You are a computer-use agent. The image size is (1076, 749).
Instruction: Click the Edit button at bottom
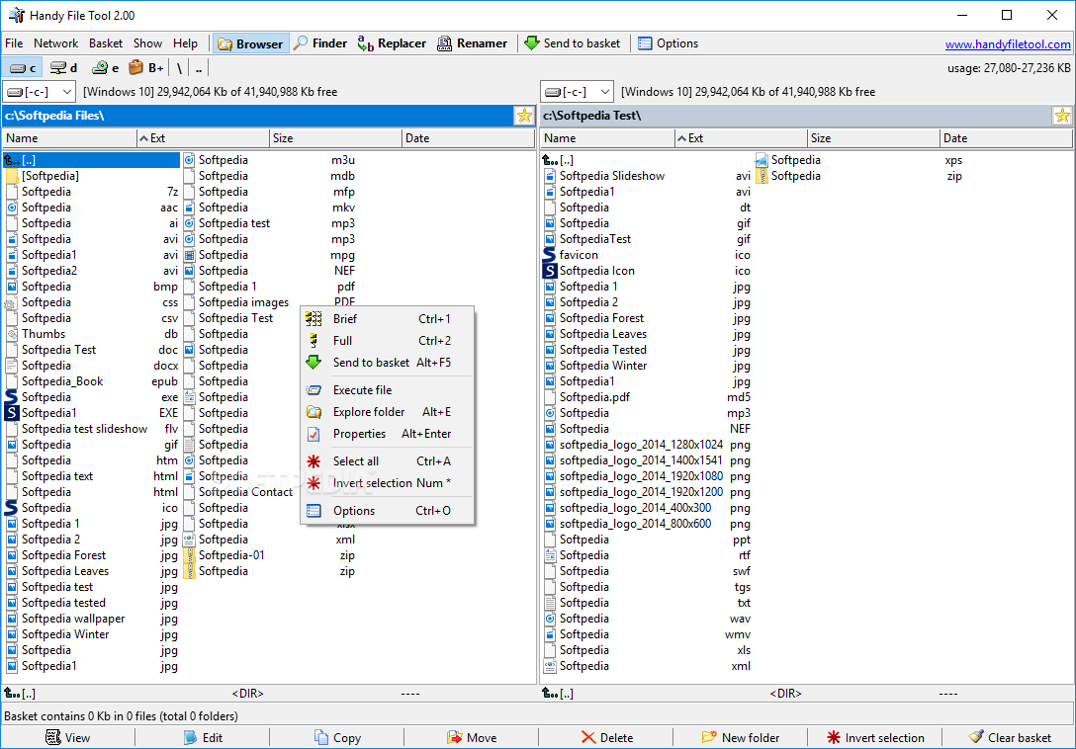point(203,738)
